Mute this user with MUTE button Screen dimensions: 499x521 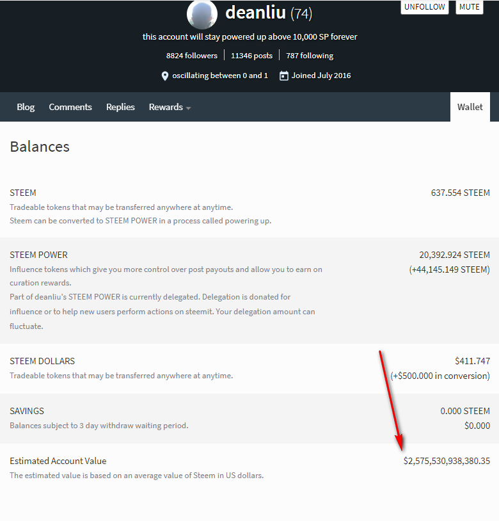click(470, 6)
